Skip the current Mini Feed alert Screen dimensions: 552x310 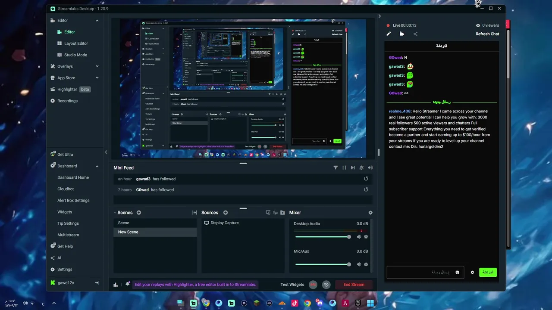[x=353, y=168]
